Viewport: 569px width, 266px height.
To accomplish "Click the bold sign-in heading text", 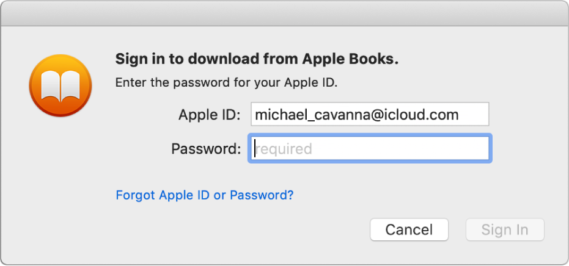I will (257, 60).
